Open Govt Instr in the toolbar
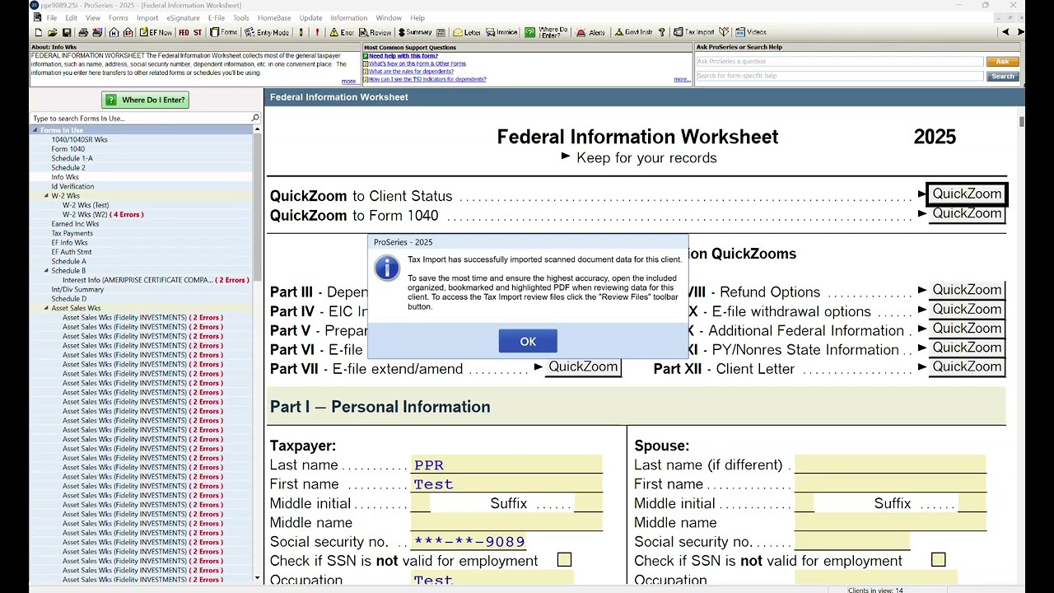The width and height of the screenshot is (1054, 593). (x=634, y=32)
